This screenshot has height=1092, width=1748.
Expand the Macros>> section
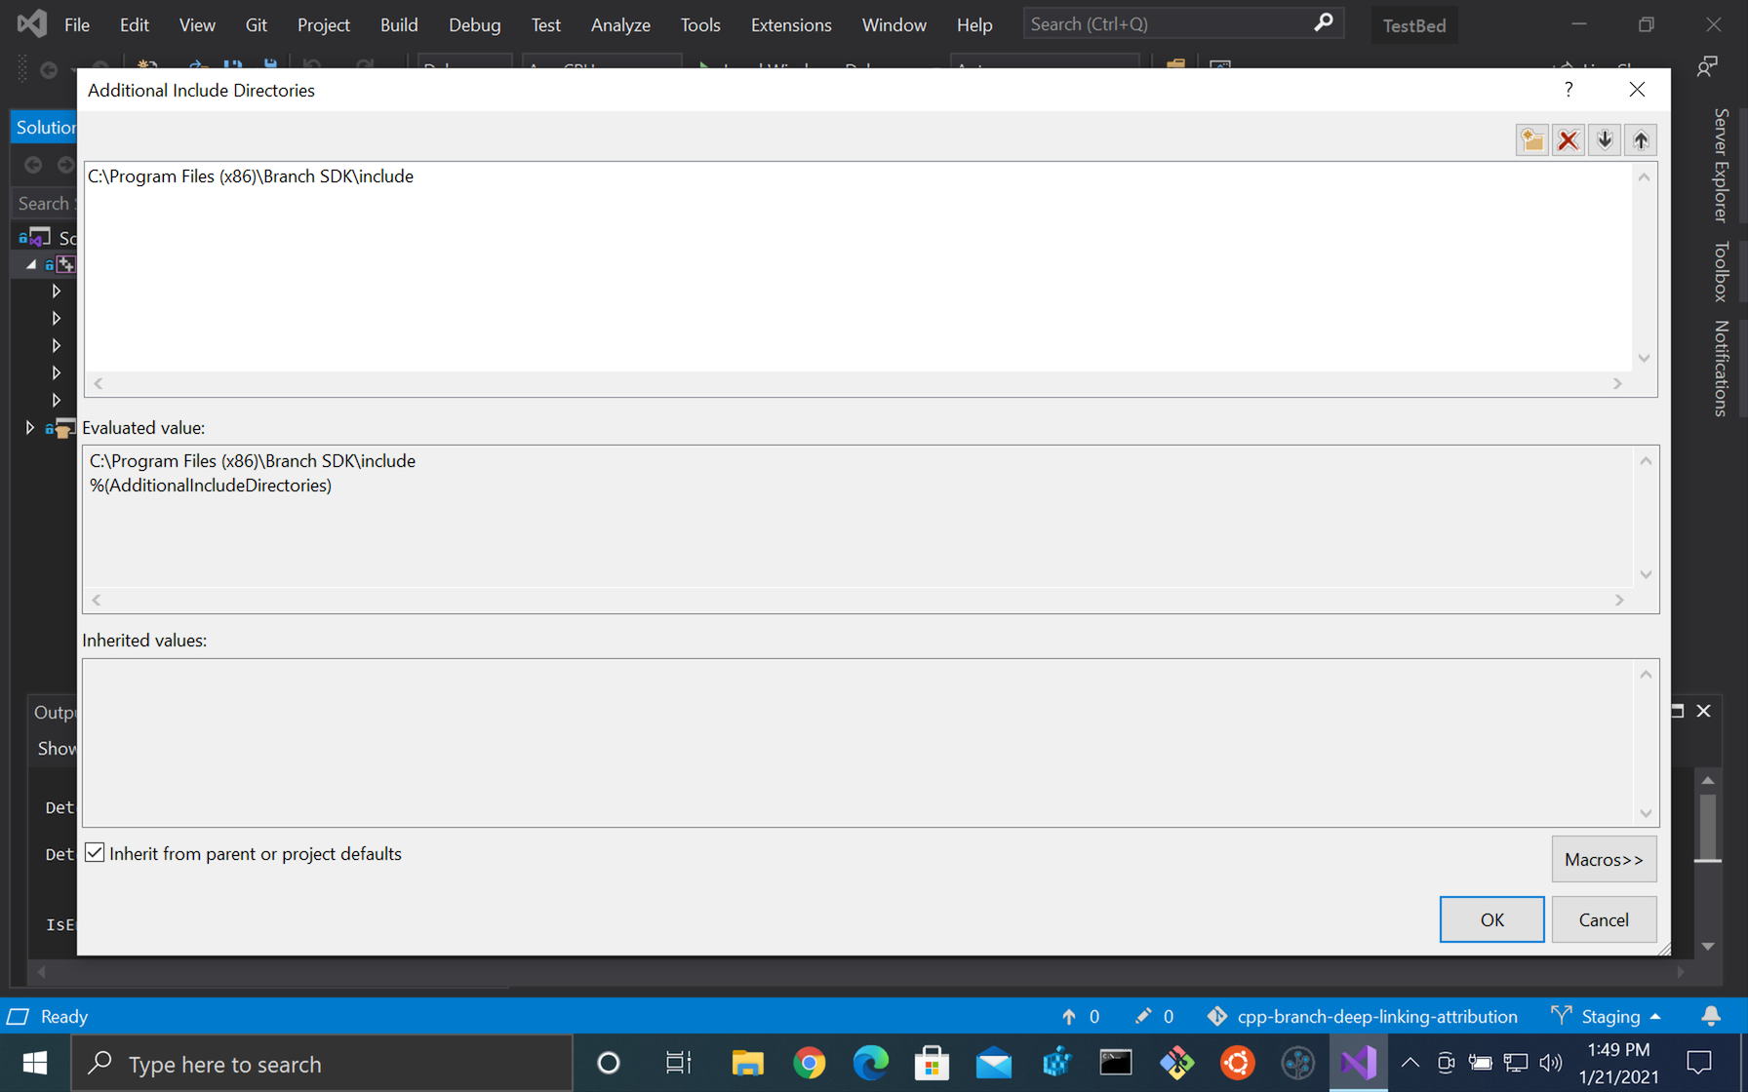[x=1604, y=859]
